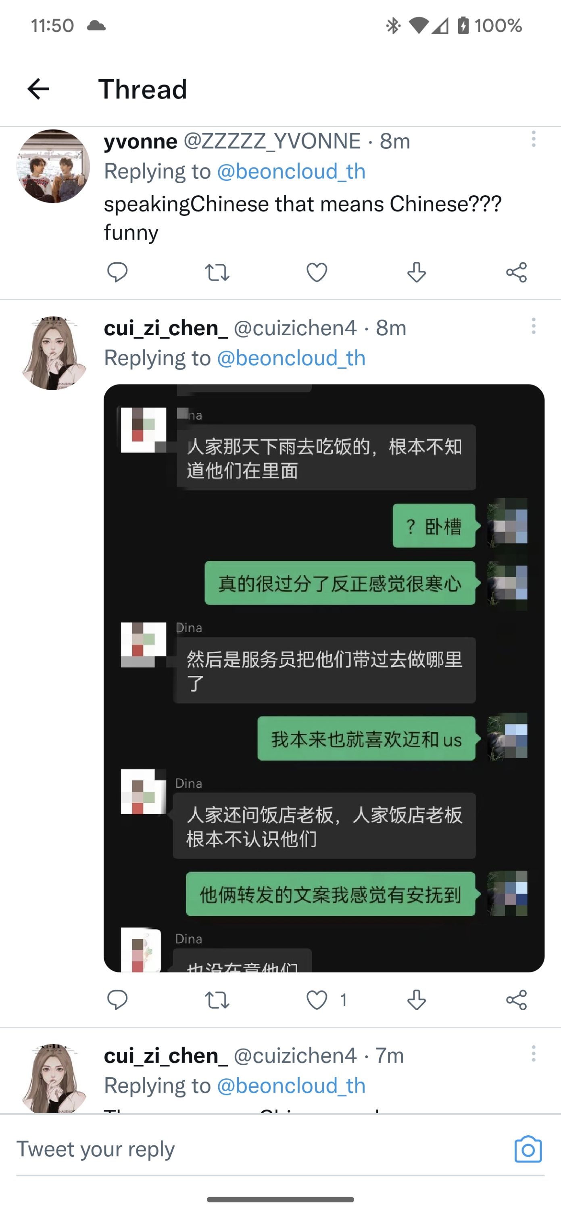
Task: Like yvonne's speakingChinese tweet
Action: (x=317, y=272)
